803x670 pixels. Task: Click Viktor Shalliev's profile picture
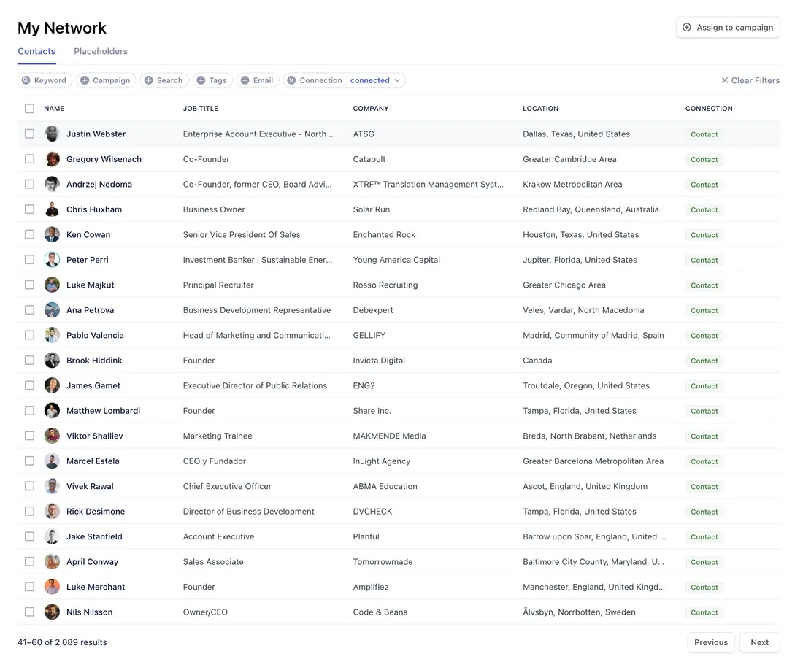pyautogui.click(x=52, y=436)
